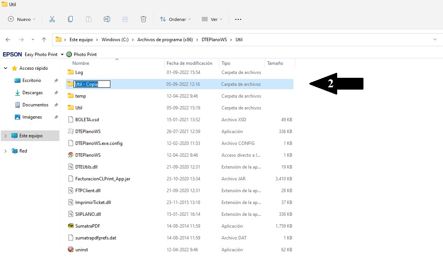Collapse the Acceso rápido section
The image size is (443, 257).
[5, 68]
